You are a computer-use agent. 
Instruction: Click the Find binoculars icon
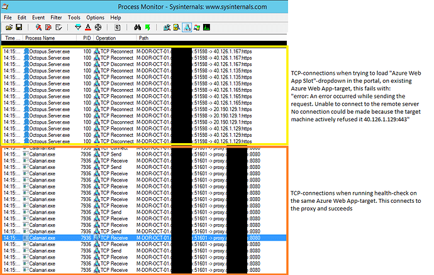pyautogui.click(x=137, y=28)
